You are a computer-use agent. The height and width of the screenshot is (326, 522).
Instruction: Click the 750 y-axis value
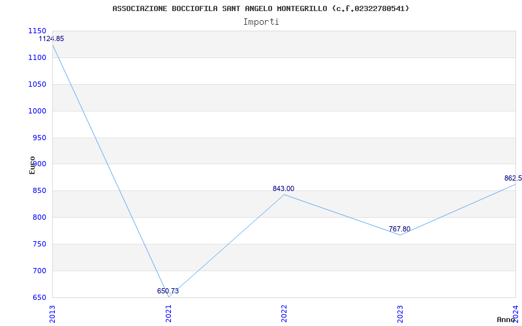click(x=39, y=244)
